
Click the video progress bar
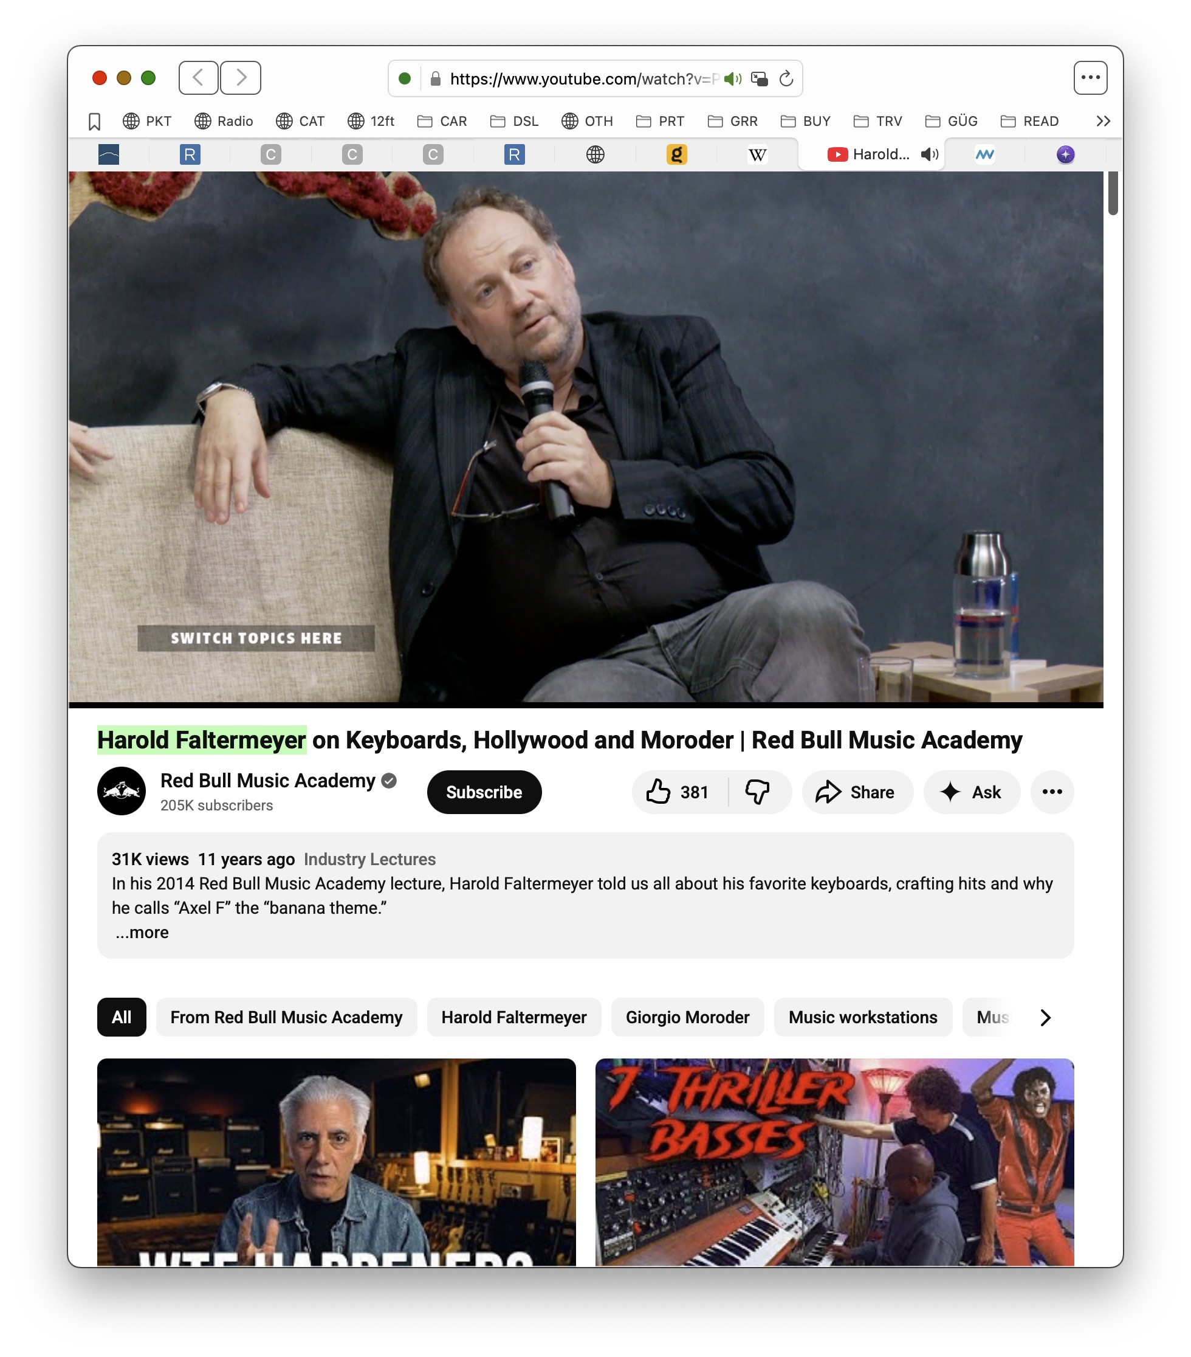[585, 705]
